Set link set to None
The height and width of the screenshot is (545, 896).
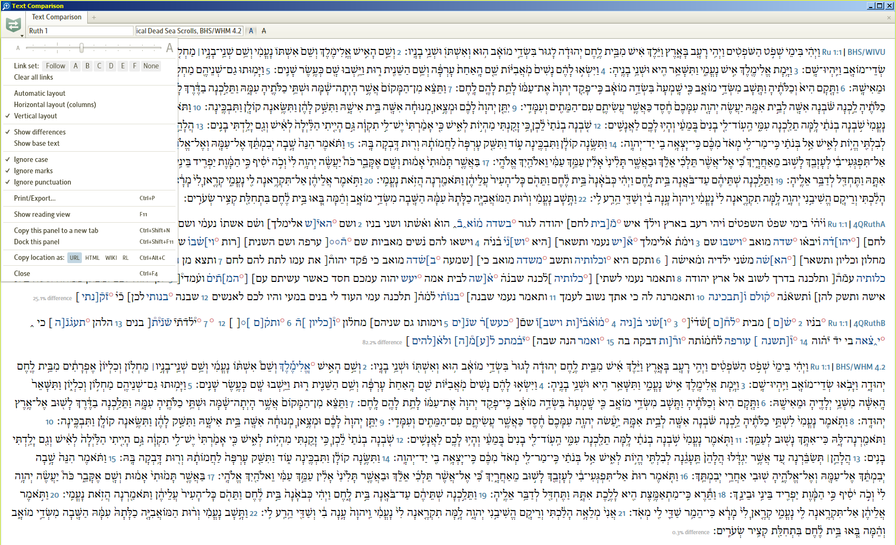pyautogui.click(x=151, y=66)
